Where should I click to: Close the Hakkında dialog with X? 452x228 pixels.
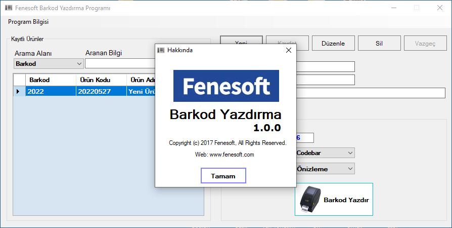pyautogui.click(x=288, y=50)
